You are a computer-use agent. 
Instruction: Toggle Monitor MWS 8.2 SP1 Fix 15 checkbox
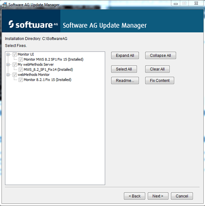21,59
